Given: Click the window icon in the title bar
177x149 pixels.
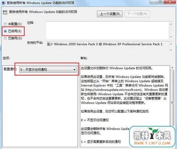Looking at the screenshot, I should [x=3, y=2].
